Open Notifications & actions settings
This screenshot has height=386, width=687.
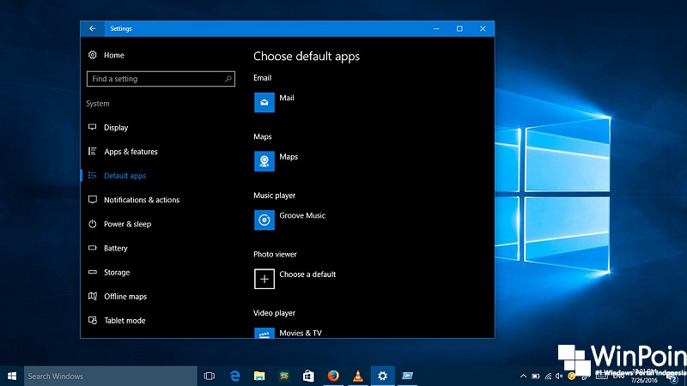142,200
